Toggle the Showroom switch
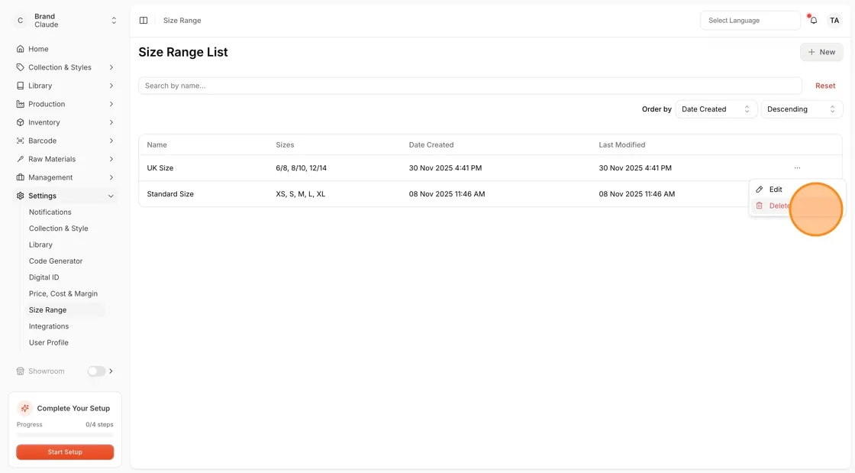Screen dimensions: 855x473 [x=96, y=371]
